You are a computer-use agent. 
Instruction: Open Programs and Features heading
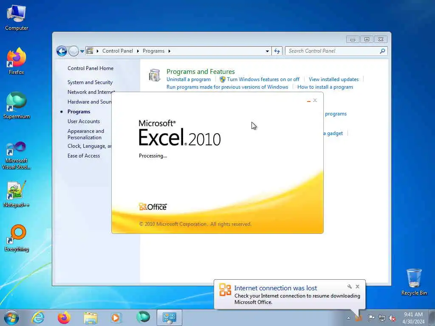tap(201, 71)
